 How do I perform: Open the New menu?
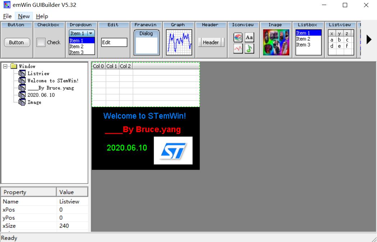coord(24,16)
